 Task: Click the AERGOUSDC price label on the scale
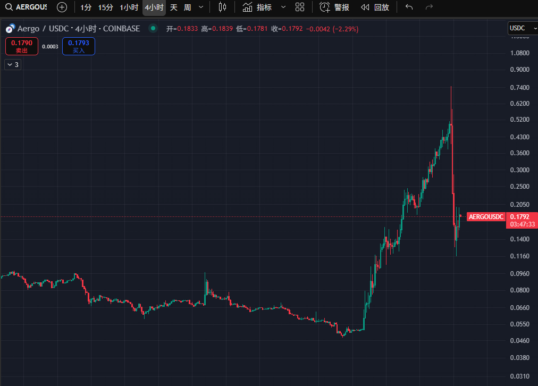click(485, 217)
